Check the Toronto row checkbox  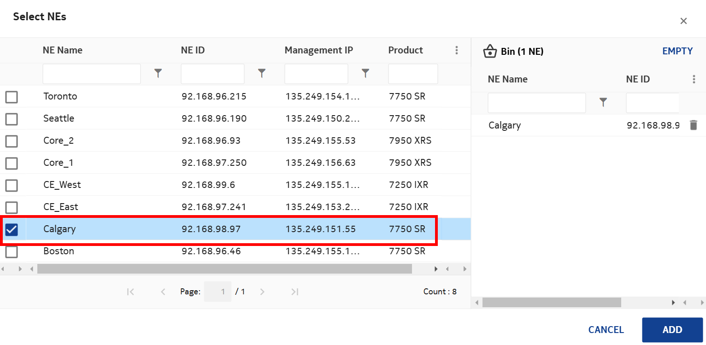click(x=12, y=97)
